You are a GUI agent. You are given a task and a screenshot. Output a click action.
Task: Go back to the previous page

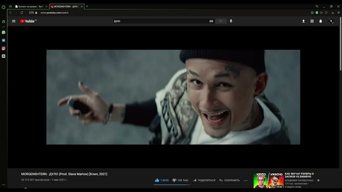coord(10,13)
